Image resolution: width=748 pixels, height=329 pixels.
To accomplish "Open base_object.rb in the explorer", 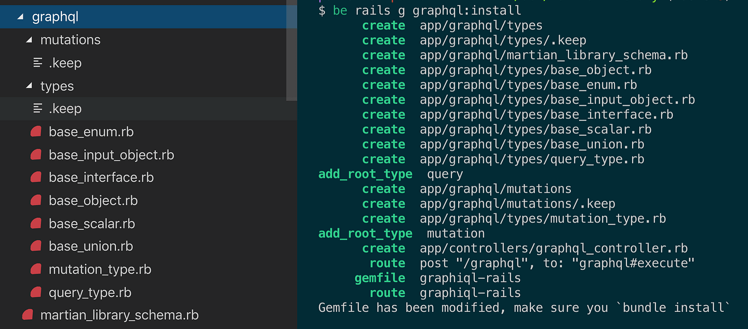I will pos(94,201).
